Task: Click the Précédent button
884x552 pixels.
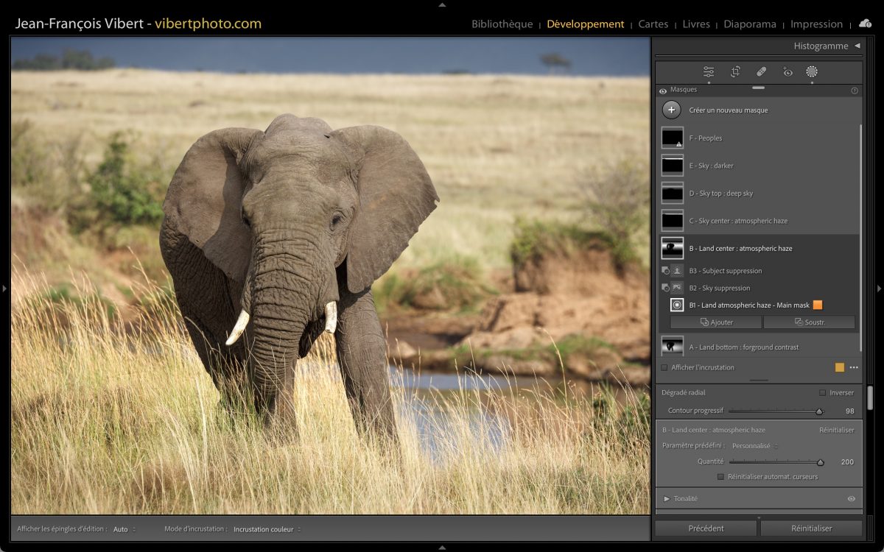Action: pyautogui.click(x=706, y=528)
